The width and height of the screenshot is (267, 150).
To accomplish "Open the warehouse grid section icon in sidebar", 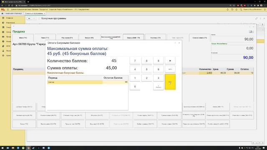I will point(3,32).
